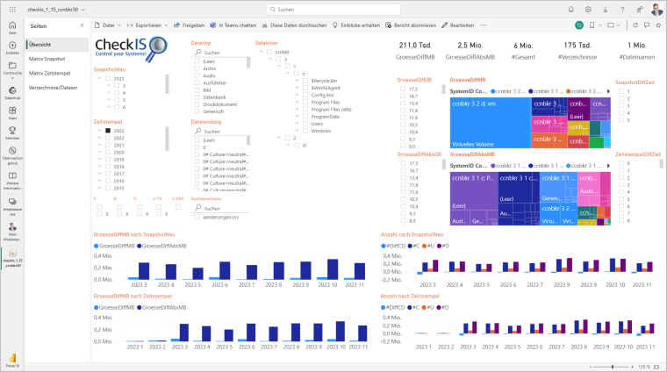
Task: Switch to Matrix Snapshot page
Action: [x=49, y=58]
